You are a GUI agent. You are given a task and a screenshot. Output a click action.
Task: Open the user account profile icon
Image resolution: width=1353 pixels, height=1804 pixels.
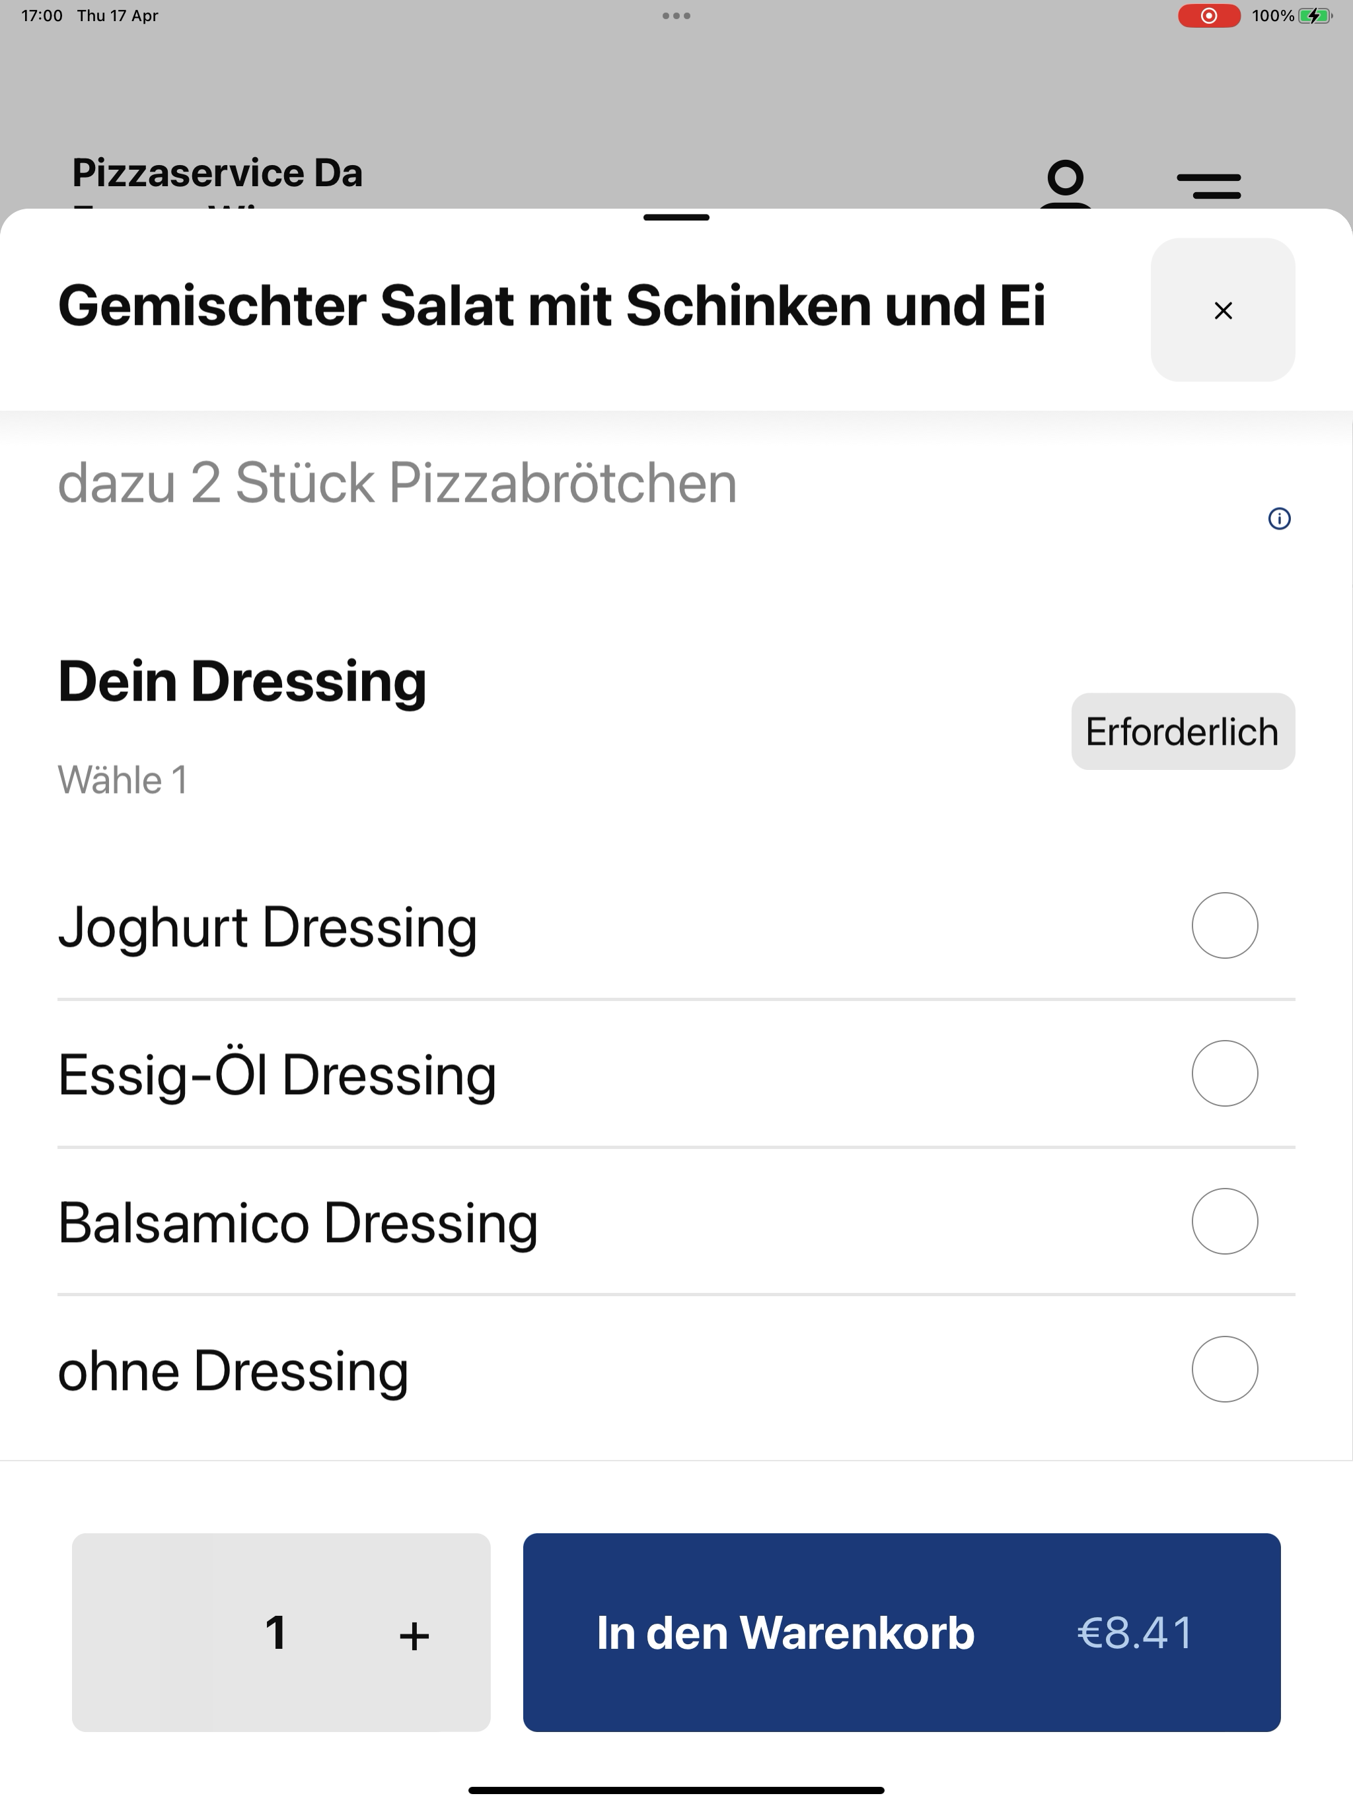coord(1066,184)
